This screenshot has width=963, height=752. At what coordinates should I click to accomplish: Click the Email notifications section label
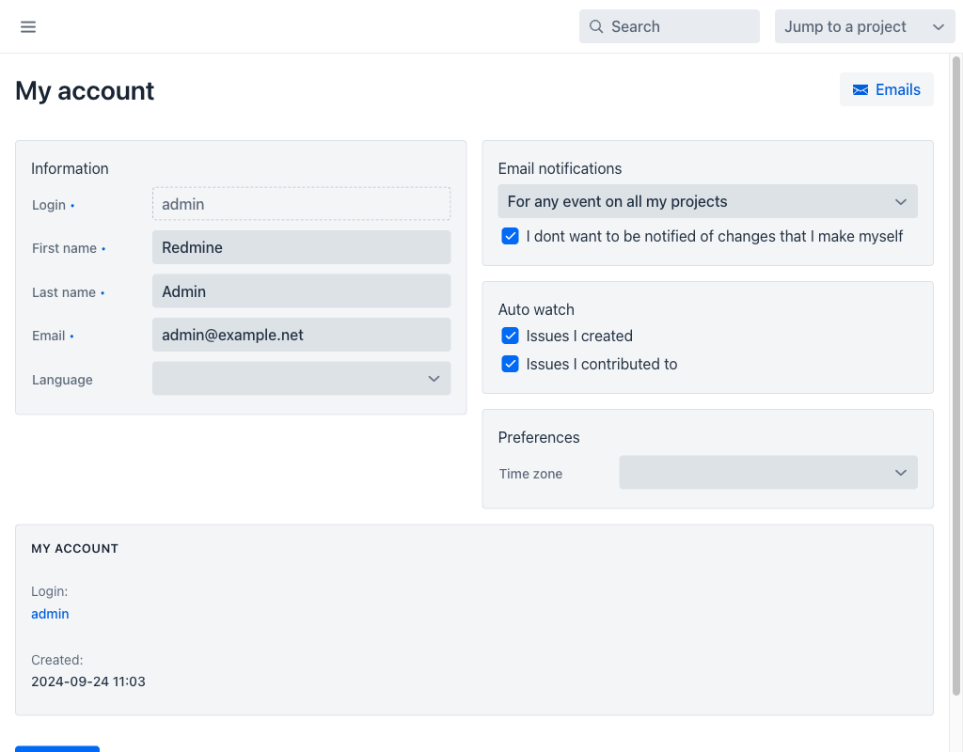pyautogui.click(x=560, y=168)
